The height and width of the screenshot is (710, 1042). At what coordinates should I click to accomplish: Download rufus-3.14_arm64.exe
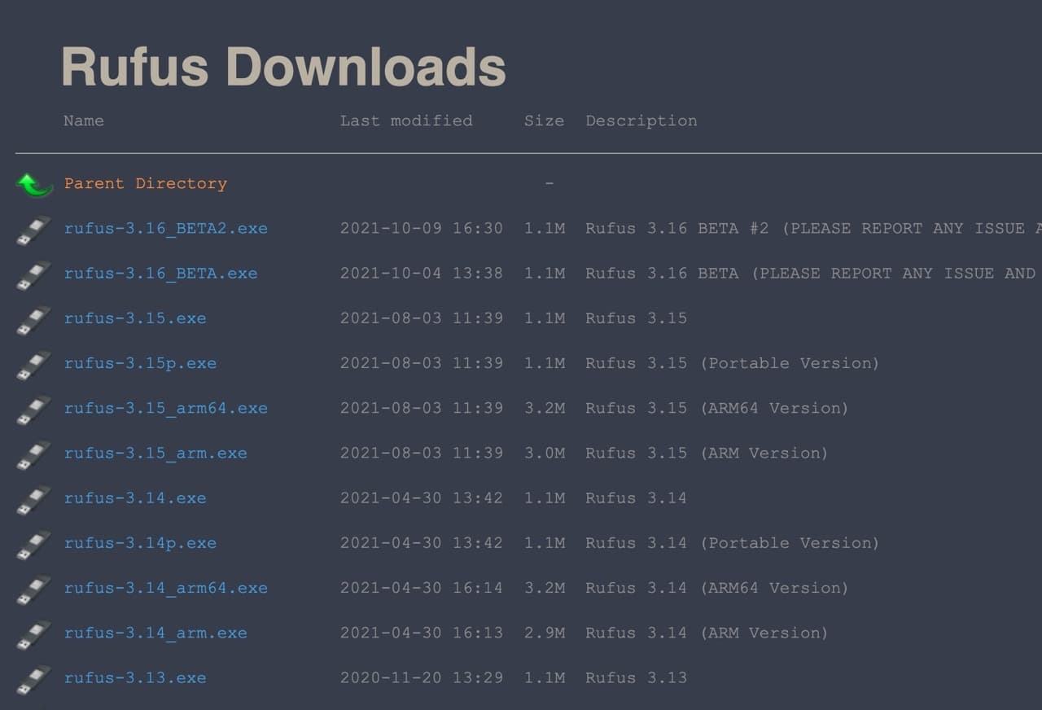pyautogui.click(x=166, y=588)
